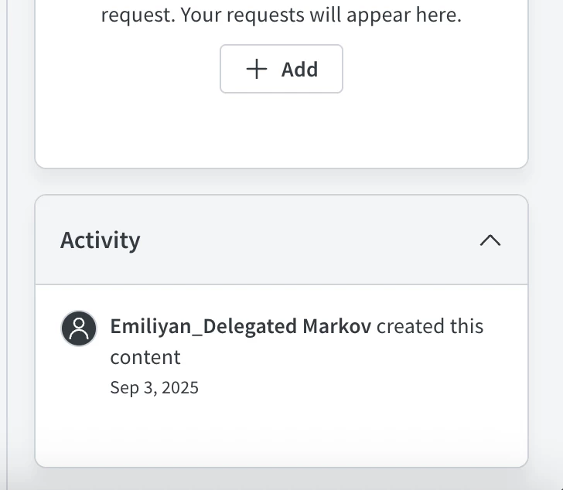563x490 pixels.
Task: Click the word "content" in activity entry
Action: click(145, 357)
